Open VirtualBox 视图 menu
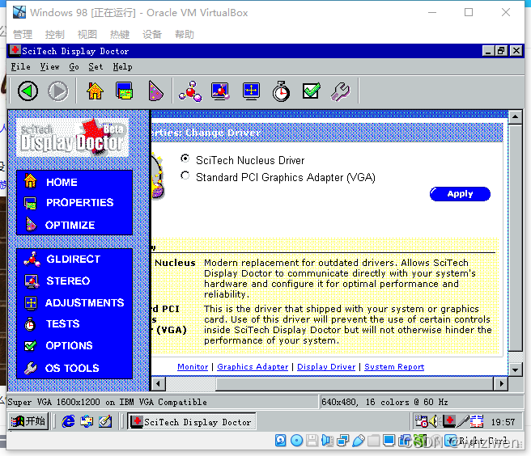This screenshot has height=456, width=531. [x=87, y=34]
